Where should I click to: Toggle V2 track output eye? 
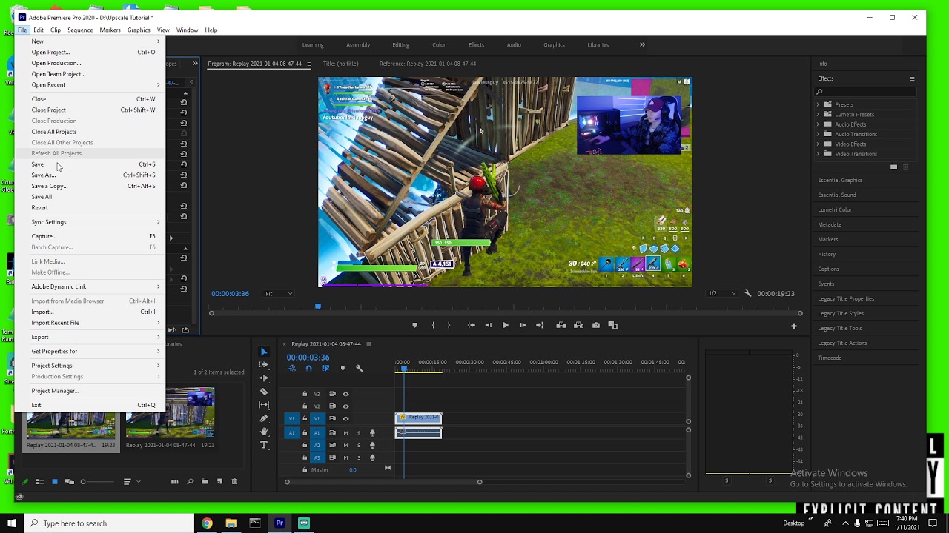(345, 406)
